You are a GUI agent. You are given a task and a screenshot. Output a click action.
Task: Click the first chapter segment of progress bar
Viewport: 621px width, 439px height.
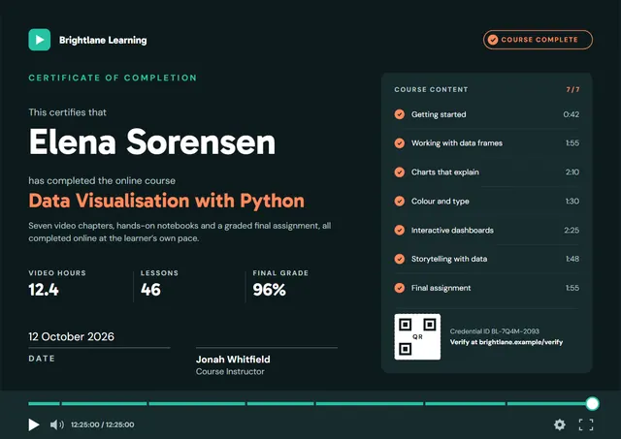(44, 404)
